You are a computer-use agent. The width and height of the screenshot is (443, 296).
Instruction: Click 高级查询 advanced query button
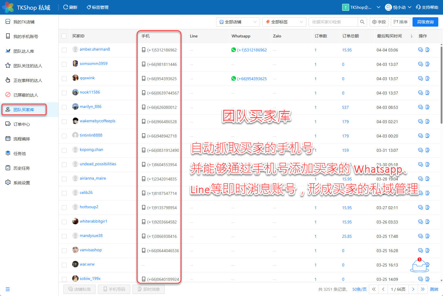pyautogui.click(x=425, y=22)
